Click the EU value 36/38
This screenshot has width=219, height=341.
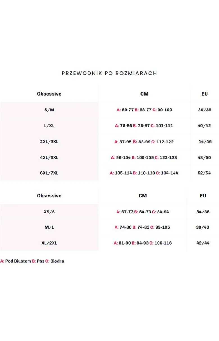205,110
